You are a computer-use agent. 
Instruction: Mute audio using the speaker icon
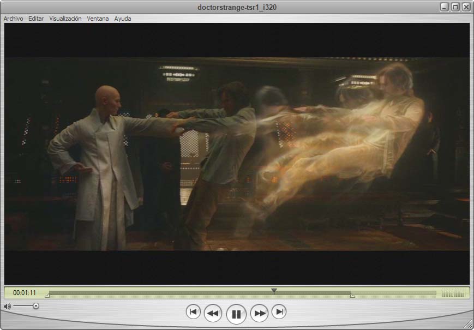coord(7,307)
